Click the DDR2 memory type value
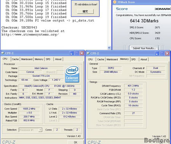The width and height of the screenshot is (171, 144). [111, 68]
